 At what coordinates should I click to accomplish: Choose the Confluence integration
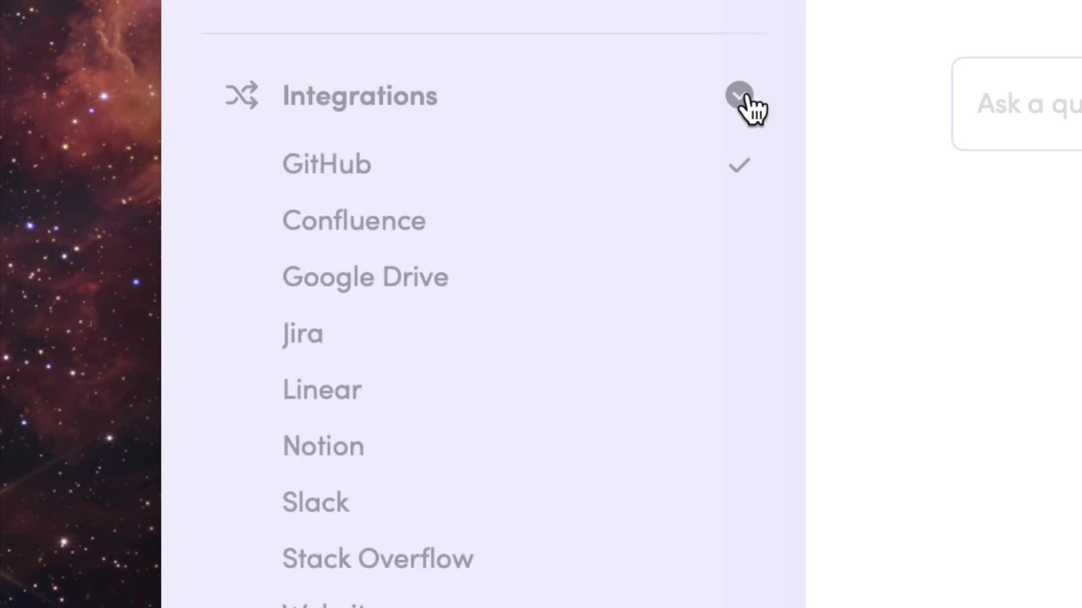(354, 221)
